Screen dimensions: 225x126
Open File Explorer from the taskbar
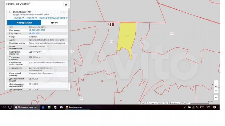point(49,107)
